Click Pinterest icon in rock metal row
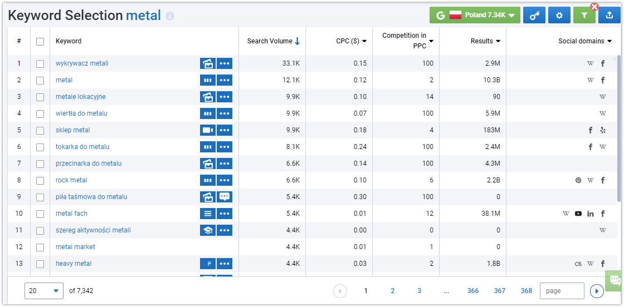The height and width of the screenshot is (307, 624). [578, 180]
